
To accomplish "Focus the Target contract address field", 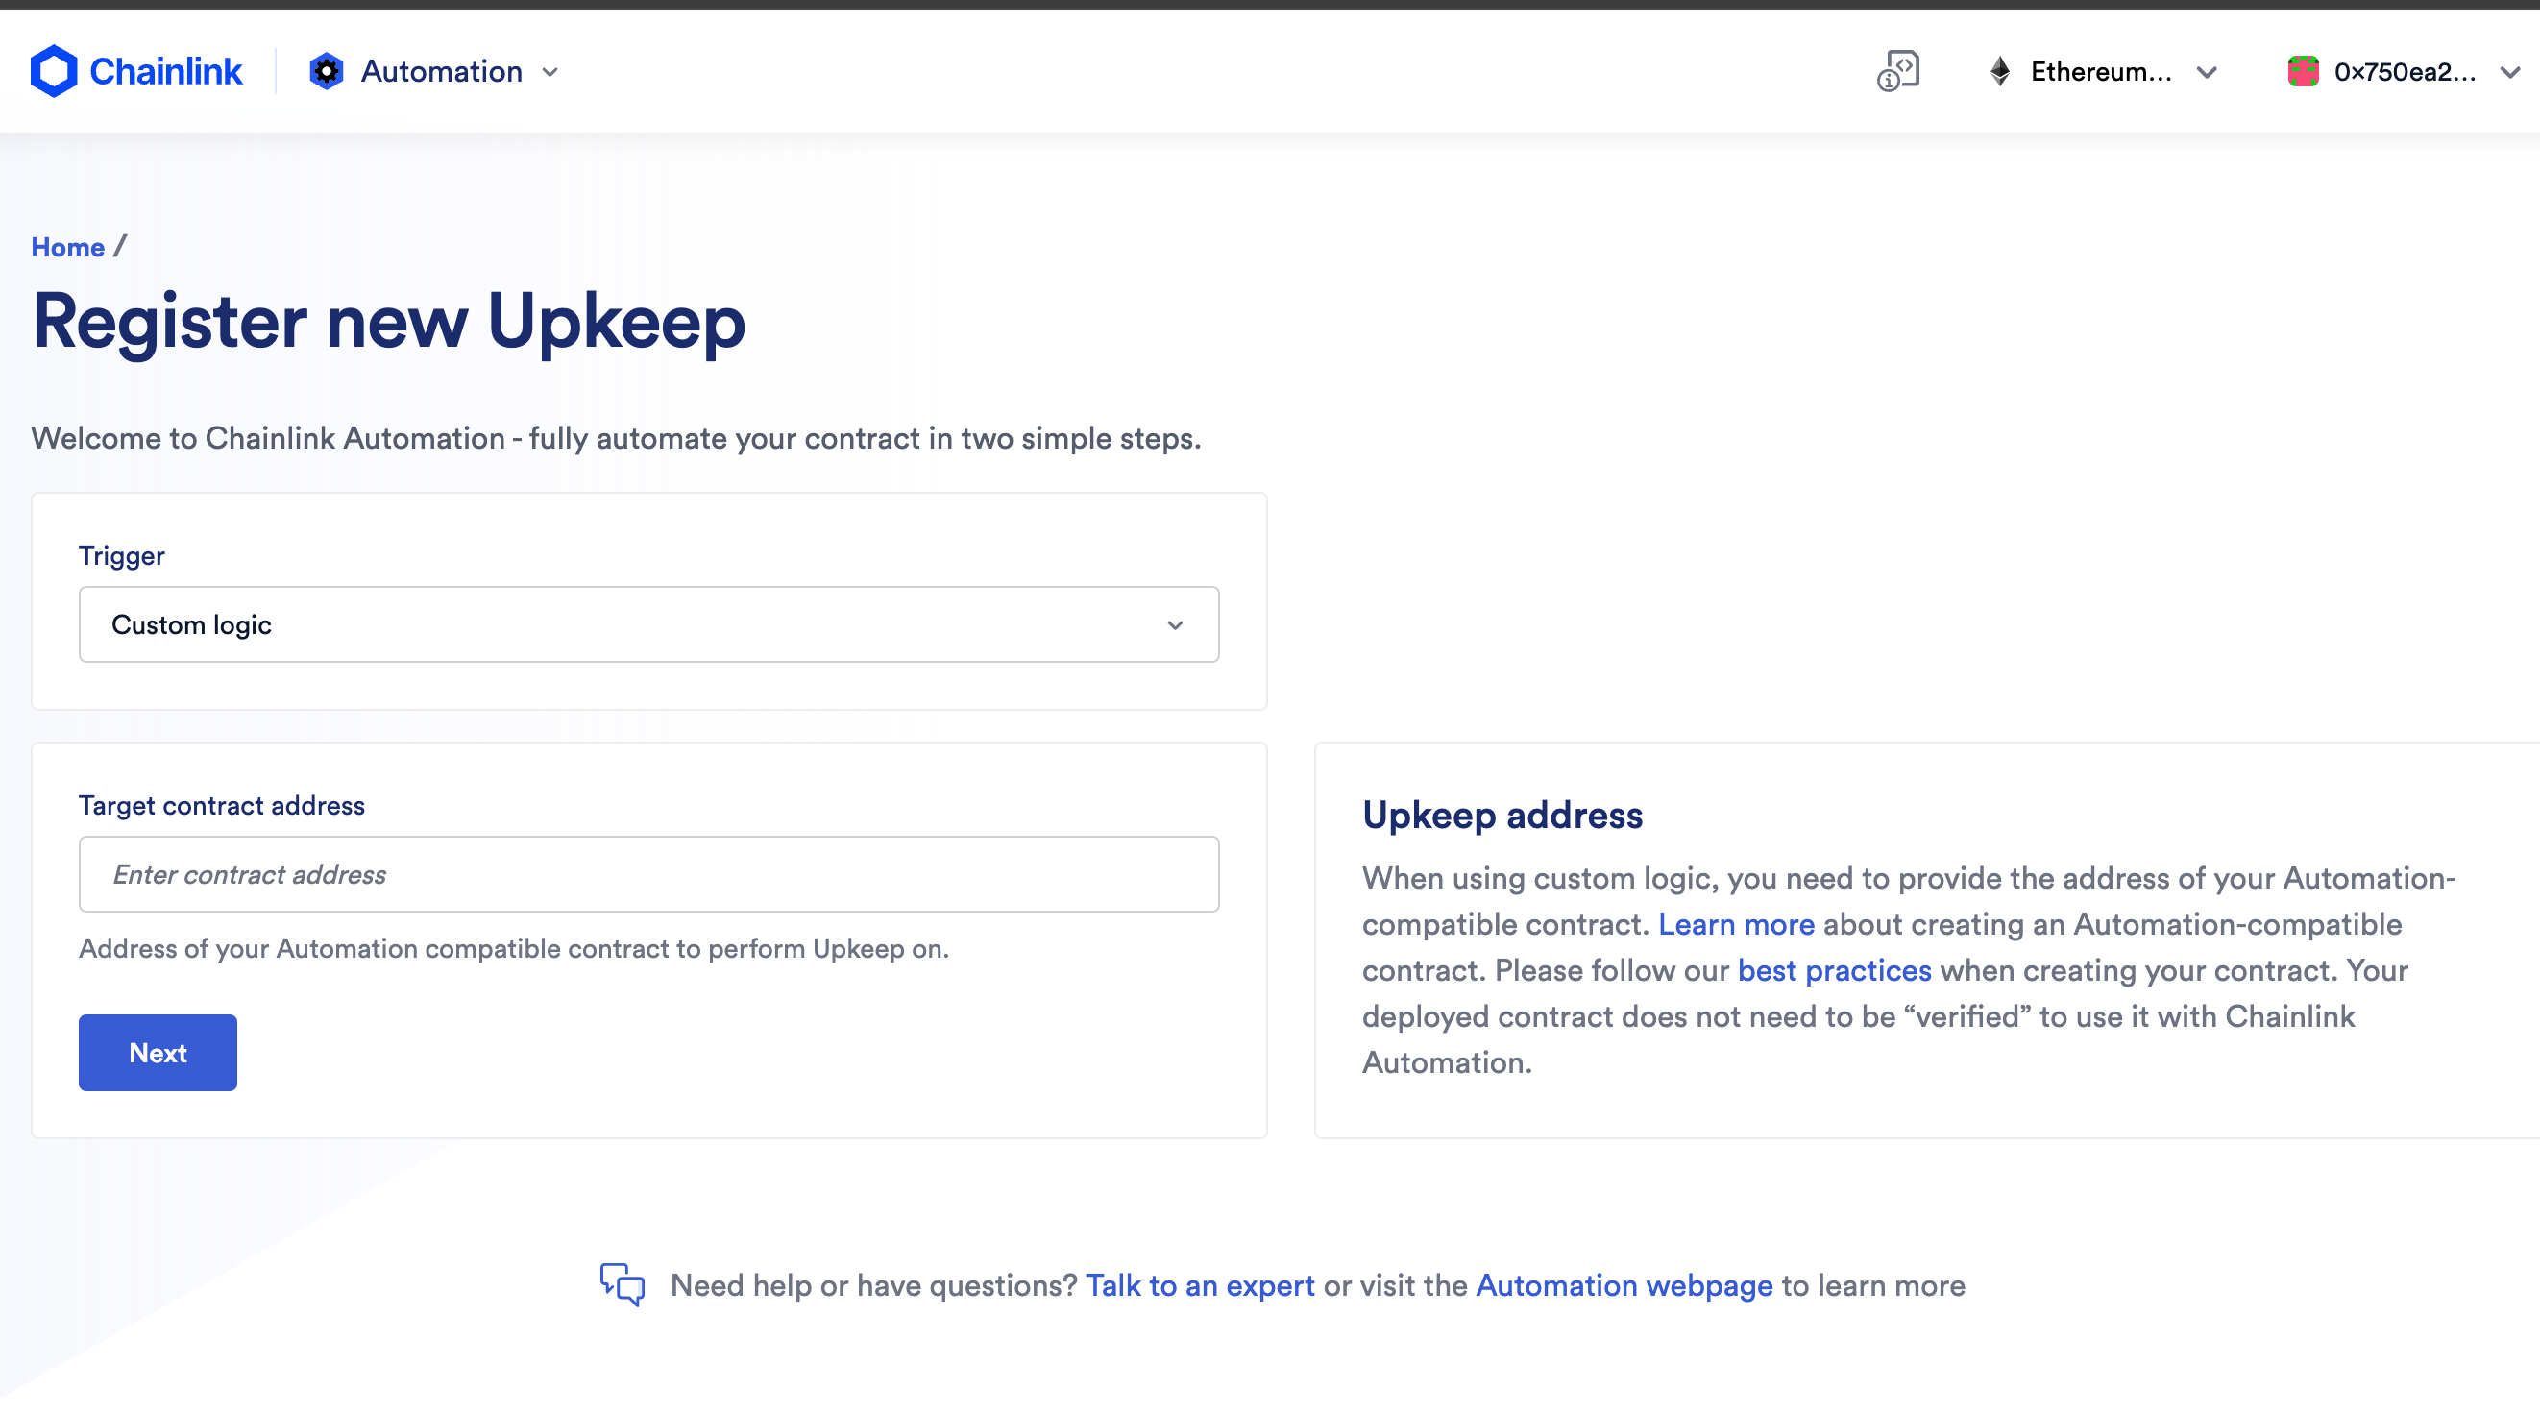I will [648, 873].
